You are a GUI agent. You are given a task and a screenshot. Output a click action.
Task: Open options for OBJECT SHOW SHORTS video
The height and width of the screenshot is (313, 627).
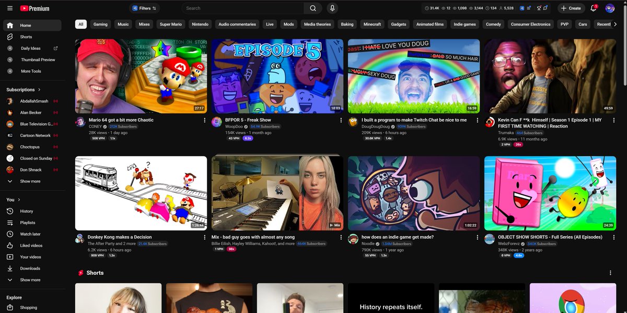613,237
